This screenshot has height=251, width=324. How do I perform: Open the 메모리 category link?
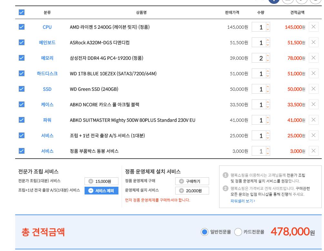(x=47, y=58)
